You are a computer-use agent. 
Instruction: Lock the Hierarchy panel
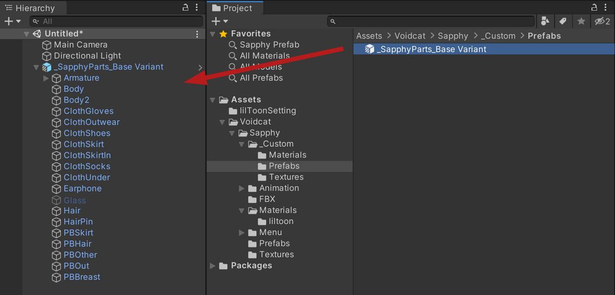point(186,8)
